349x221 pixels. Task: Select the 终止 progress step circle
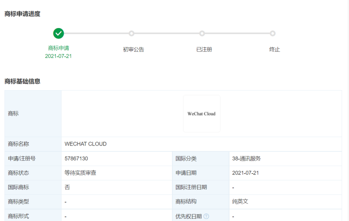click(x=273, y=34)
